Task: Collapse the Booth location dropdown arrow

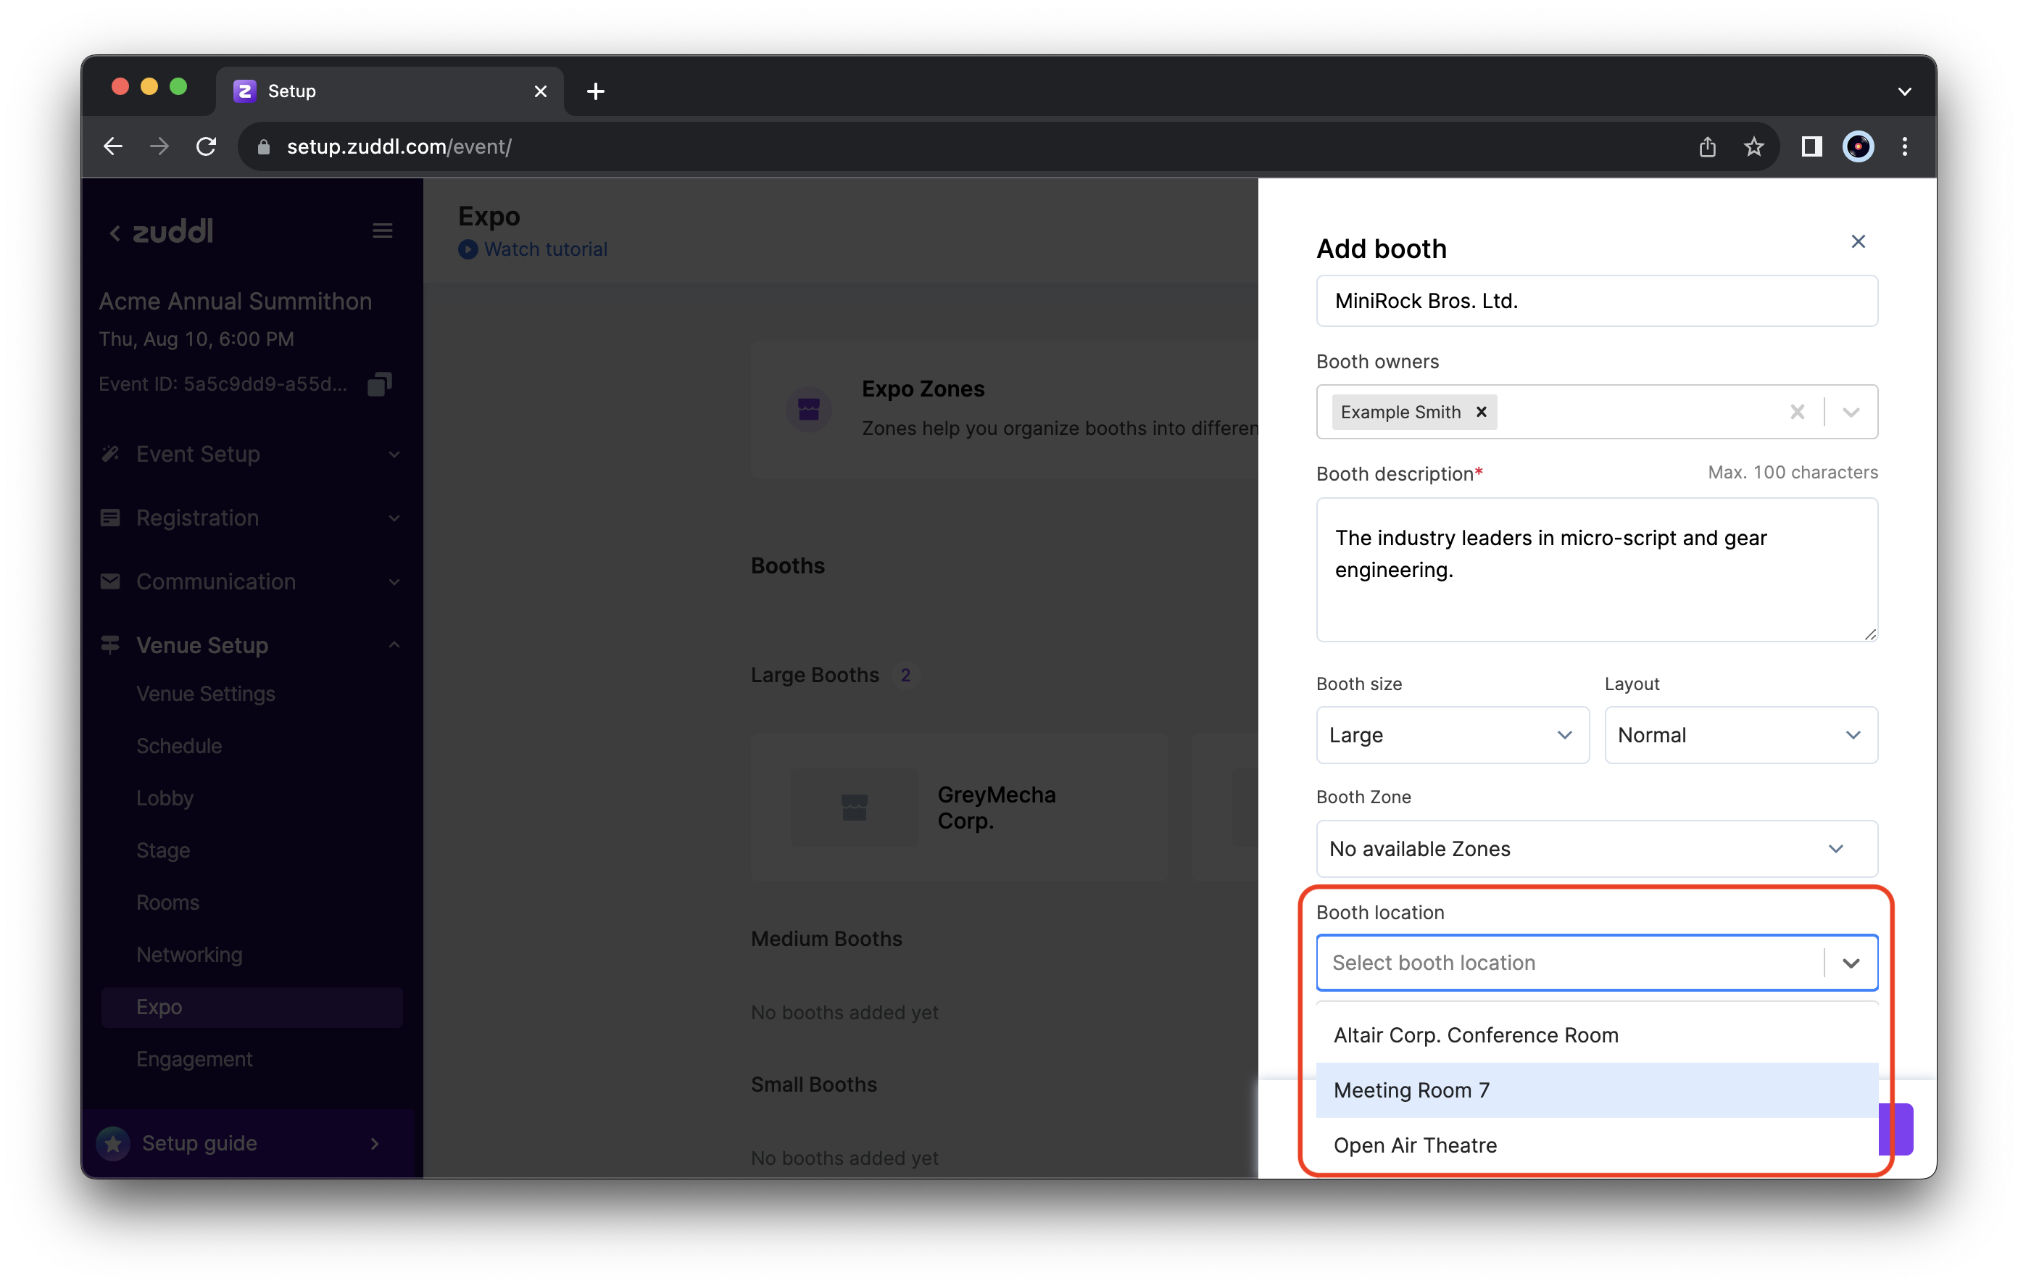Action: (1851, 963)
